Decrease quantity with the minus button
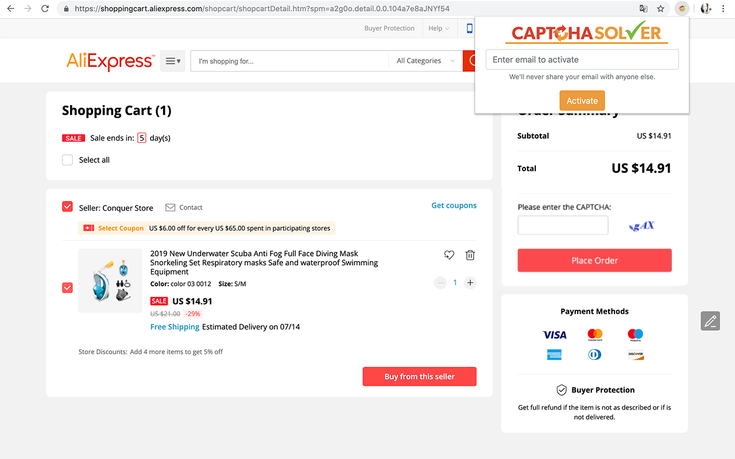The width and height of the screenshot is (735, 459). point(440,283)
